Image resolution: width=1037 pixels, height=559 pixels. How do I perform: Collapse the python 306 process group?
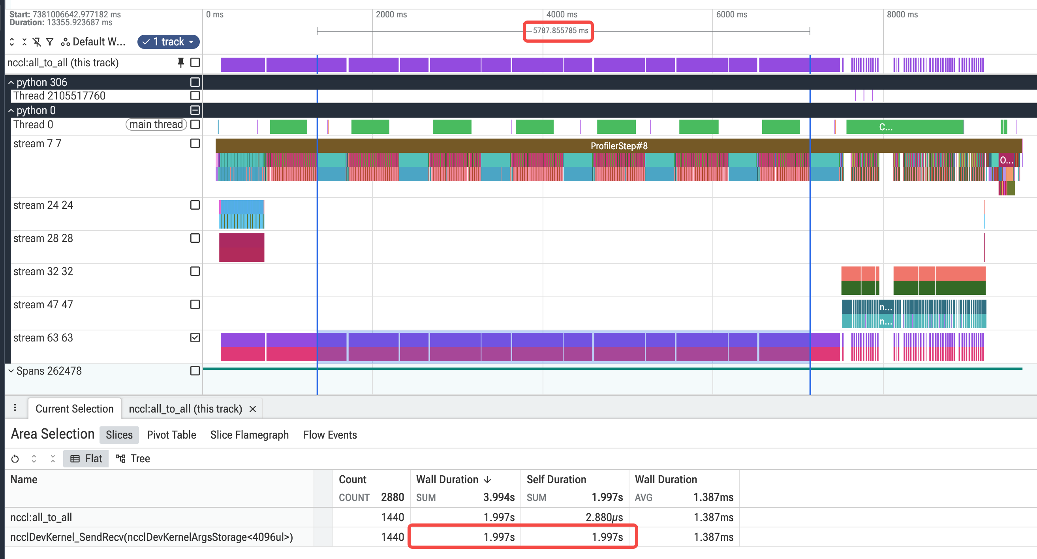11,83
